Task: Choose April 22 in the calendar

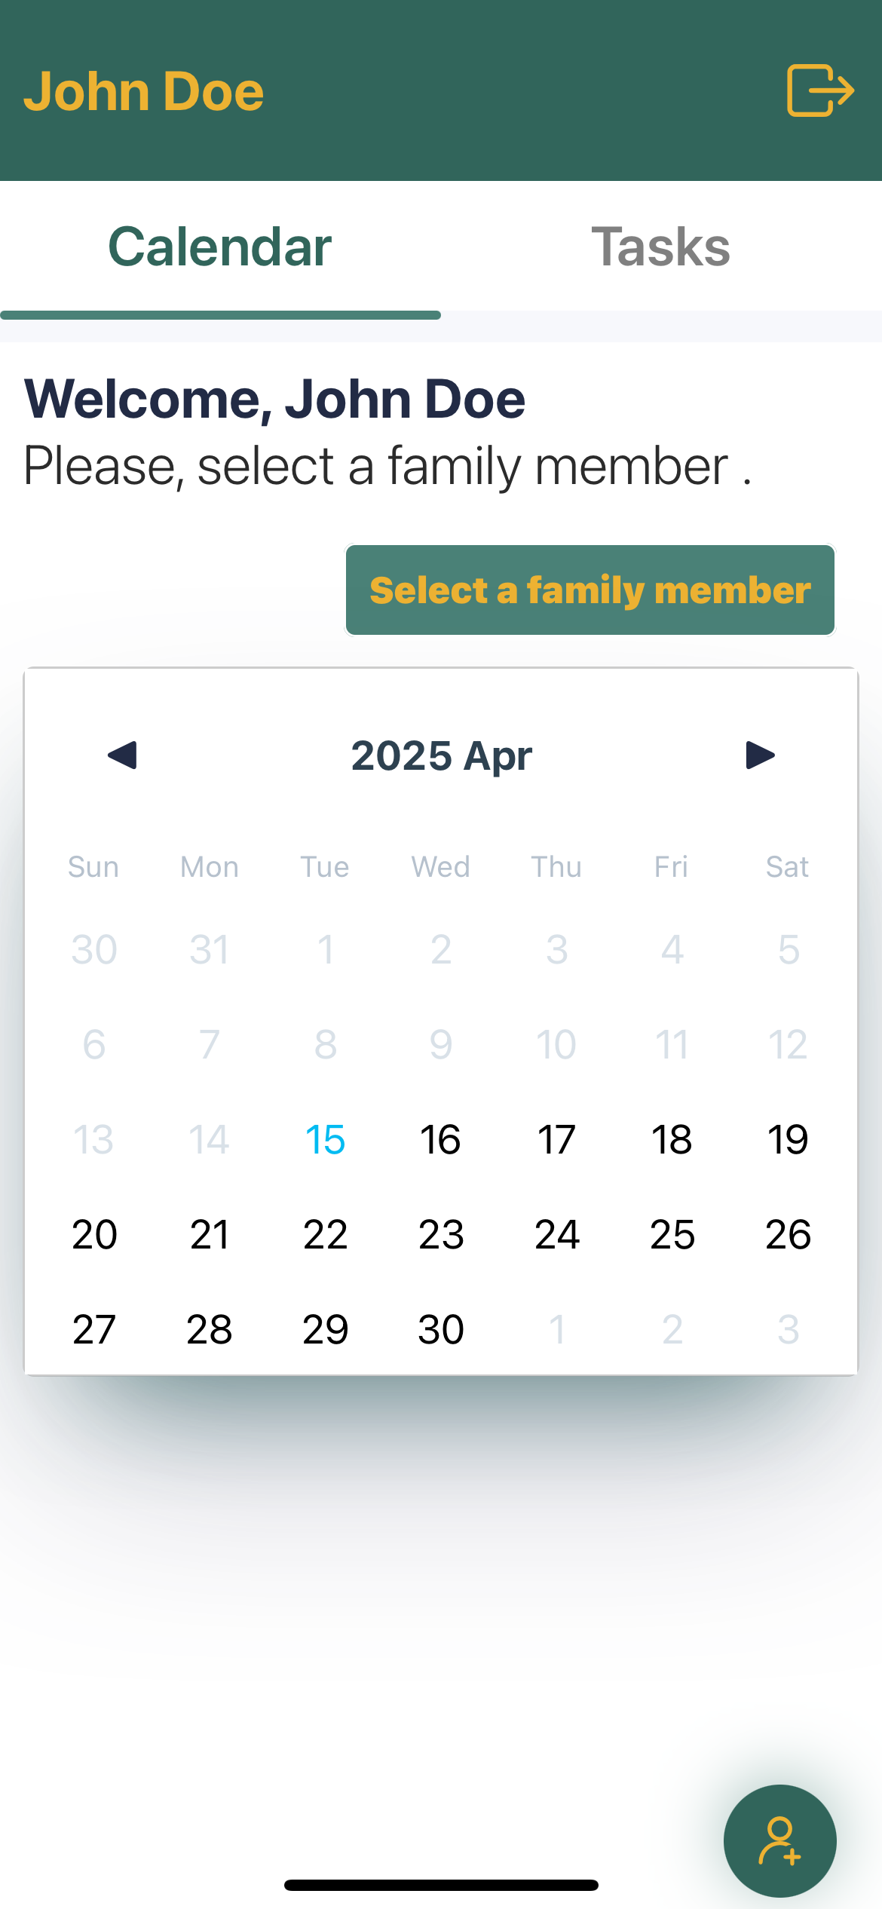Action: click(325, 1234)
